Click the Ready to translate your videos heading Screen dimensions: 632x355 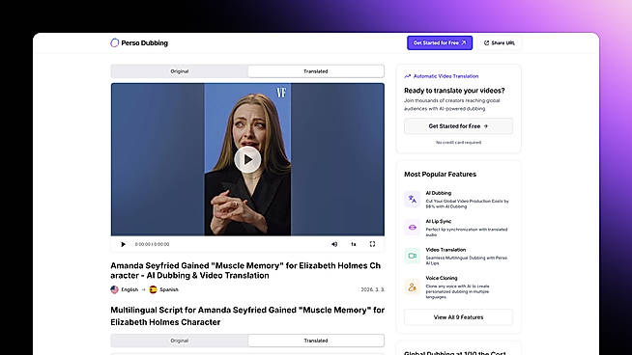pyautogui.click(x=454, y=91)
